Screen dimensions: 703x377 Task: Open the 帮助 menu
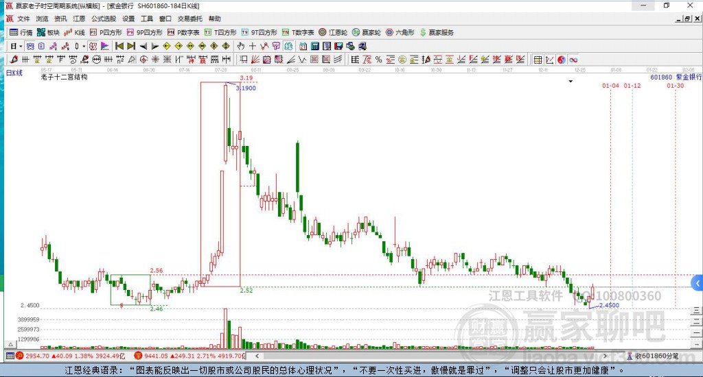[214, 19]
